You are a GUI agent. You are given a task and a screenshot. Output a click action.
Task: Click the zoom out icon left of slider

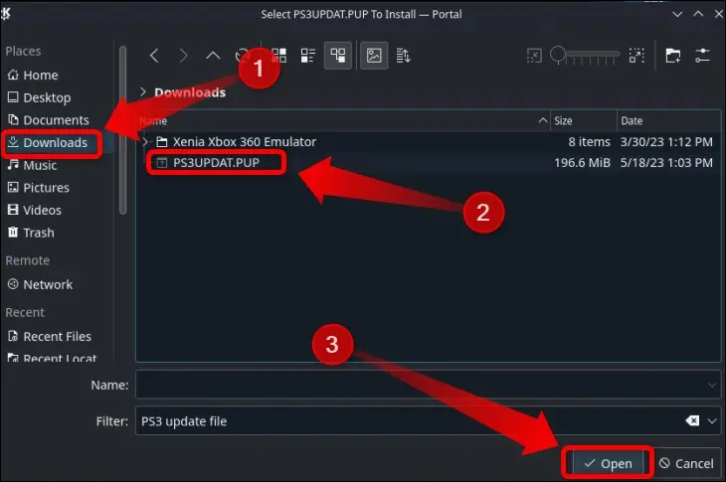tap(534, 56)
